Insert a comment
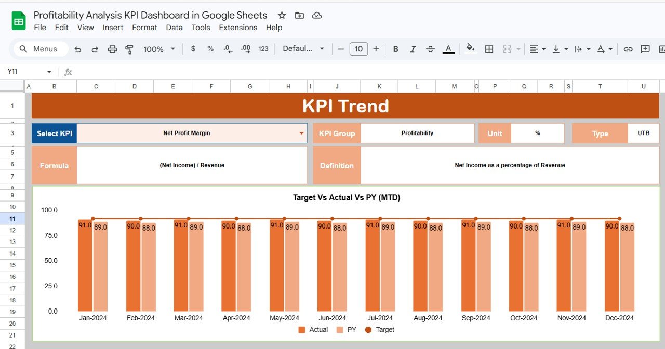Image resolution: width=665 pixels, height=349 pixels. tap(645, 49)
